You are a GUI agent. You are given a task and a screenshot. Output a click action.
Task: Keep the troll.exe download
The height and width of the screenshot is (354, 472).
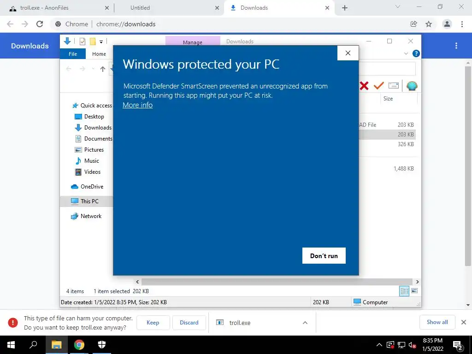(x=153, y=322)
